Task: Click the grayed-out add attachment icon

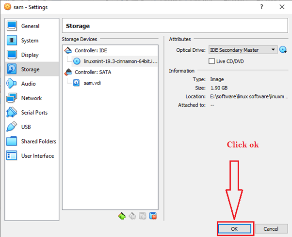Action: tap(143, 216)
